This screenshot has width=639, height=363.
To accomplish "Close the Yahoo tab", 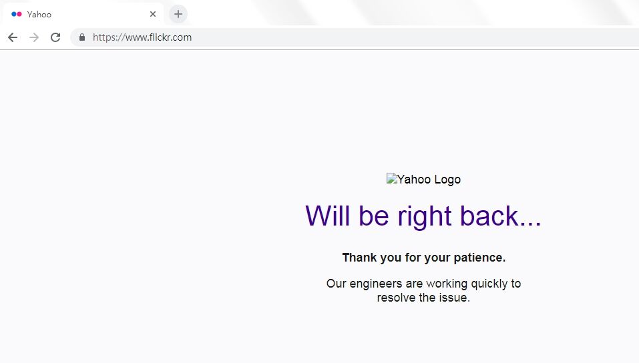I will coord(153,14).
